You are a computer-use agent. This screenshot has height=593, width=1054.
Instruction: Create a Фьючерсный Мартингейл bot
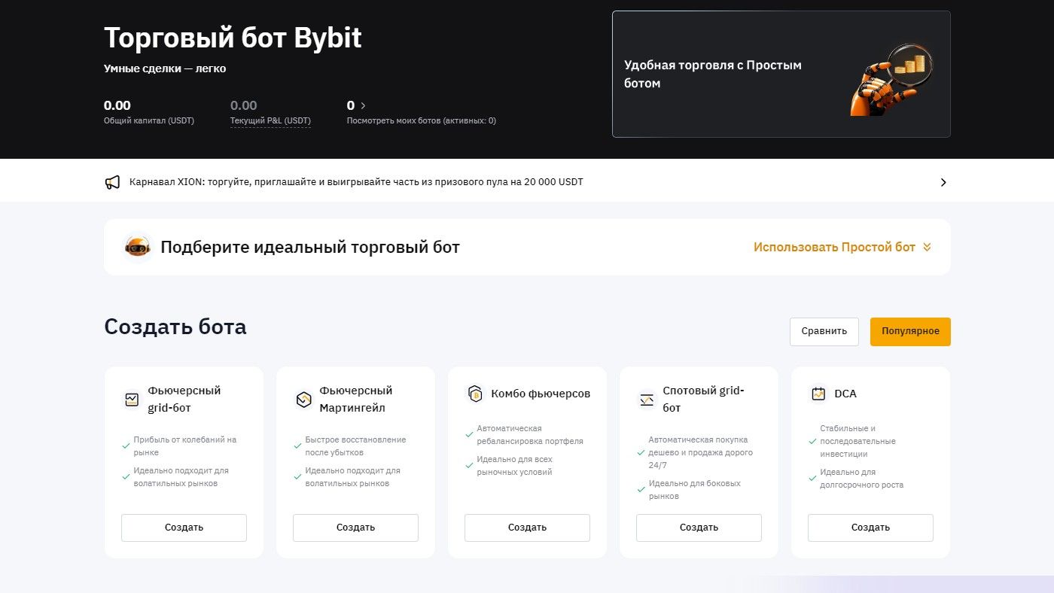355,528
